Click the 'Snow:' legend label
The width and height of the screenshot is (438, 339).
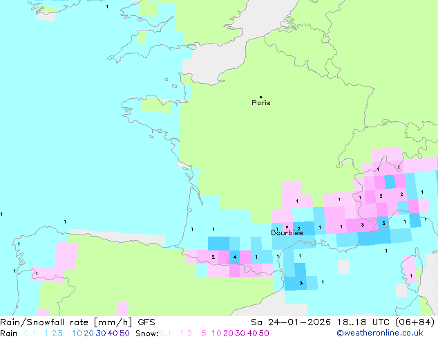[147, 333]
